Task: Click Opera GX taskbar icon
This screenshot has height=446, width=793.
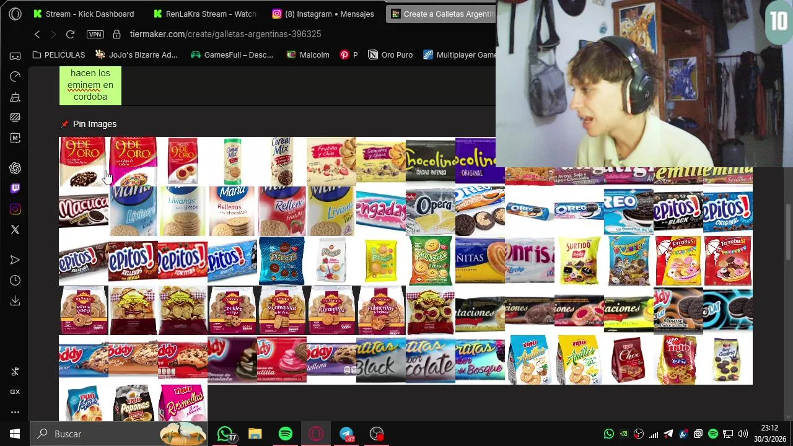Action: (x=316, y=434)
